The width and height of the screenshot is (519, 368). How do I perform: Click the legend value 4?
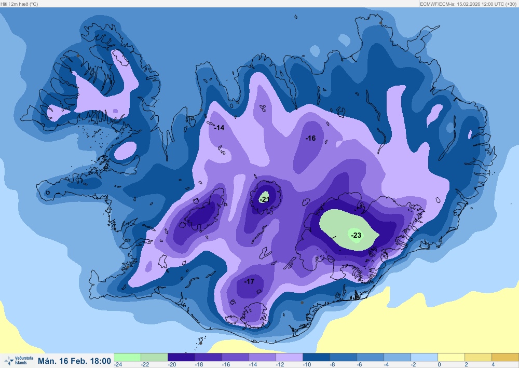[x=493, y=365]
